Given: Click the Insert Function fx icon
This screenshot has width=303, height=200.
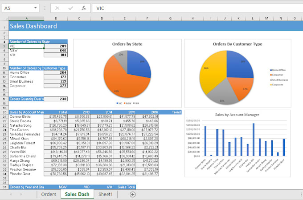Looking at the screenshot, I should (83, 8).
